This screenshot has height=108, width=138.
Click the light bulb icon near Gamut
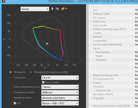click(52, 9)
